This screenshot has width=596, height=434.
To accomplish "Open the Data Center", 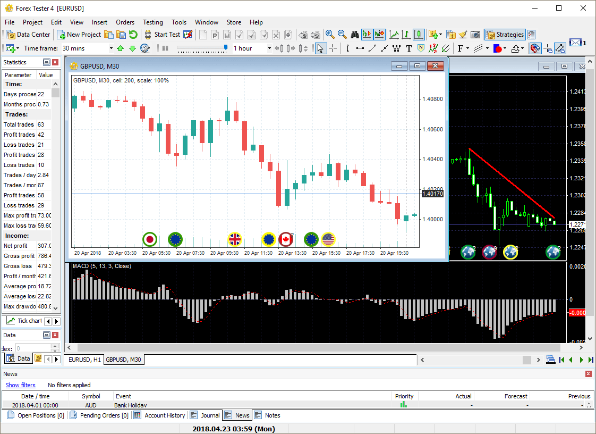I will (28, 35).
